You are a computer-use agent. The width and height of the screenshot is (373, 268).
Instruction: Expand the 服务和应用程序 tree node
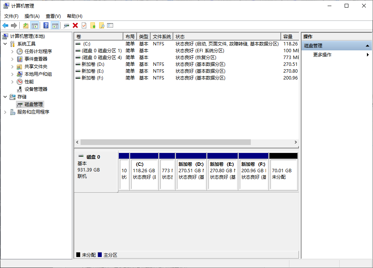(x=5, y=112)
